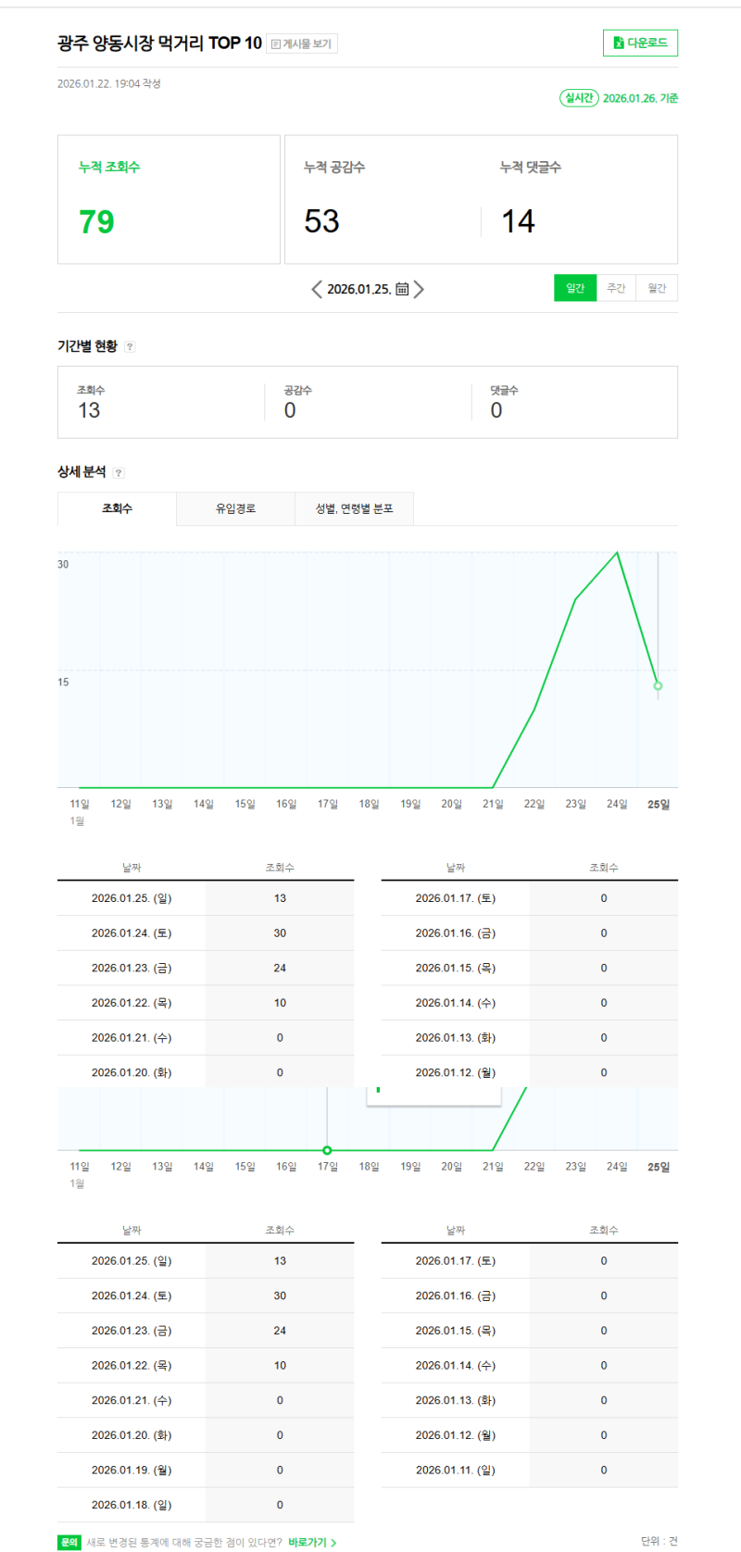
Task: Click the 2026.01.19. (월) table row
Action: 206,1470
